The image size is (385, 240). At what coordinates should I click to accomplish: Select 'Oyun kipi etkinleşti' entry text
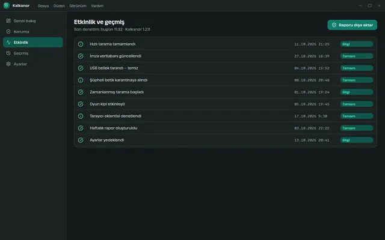107,104
